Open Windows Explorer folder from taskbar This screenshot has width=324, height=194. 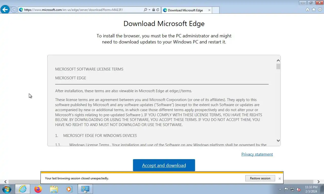54,189
